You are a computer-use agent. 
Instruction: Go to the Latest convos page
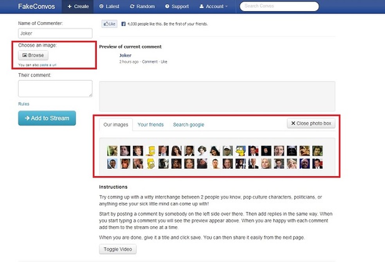coord(109,6)
